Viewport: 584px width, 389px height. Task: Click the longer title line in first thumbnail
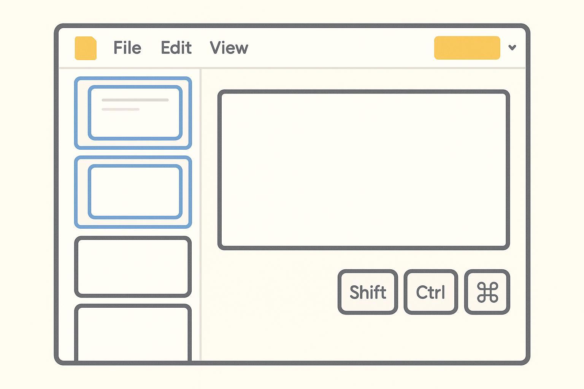pos(135,100)
